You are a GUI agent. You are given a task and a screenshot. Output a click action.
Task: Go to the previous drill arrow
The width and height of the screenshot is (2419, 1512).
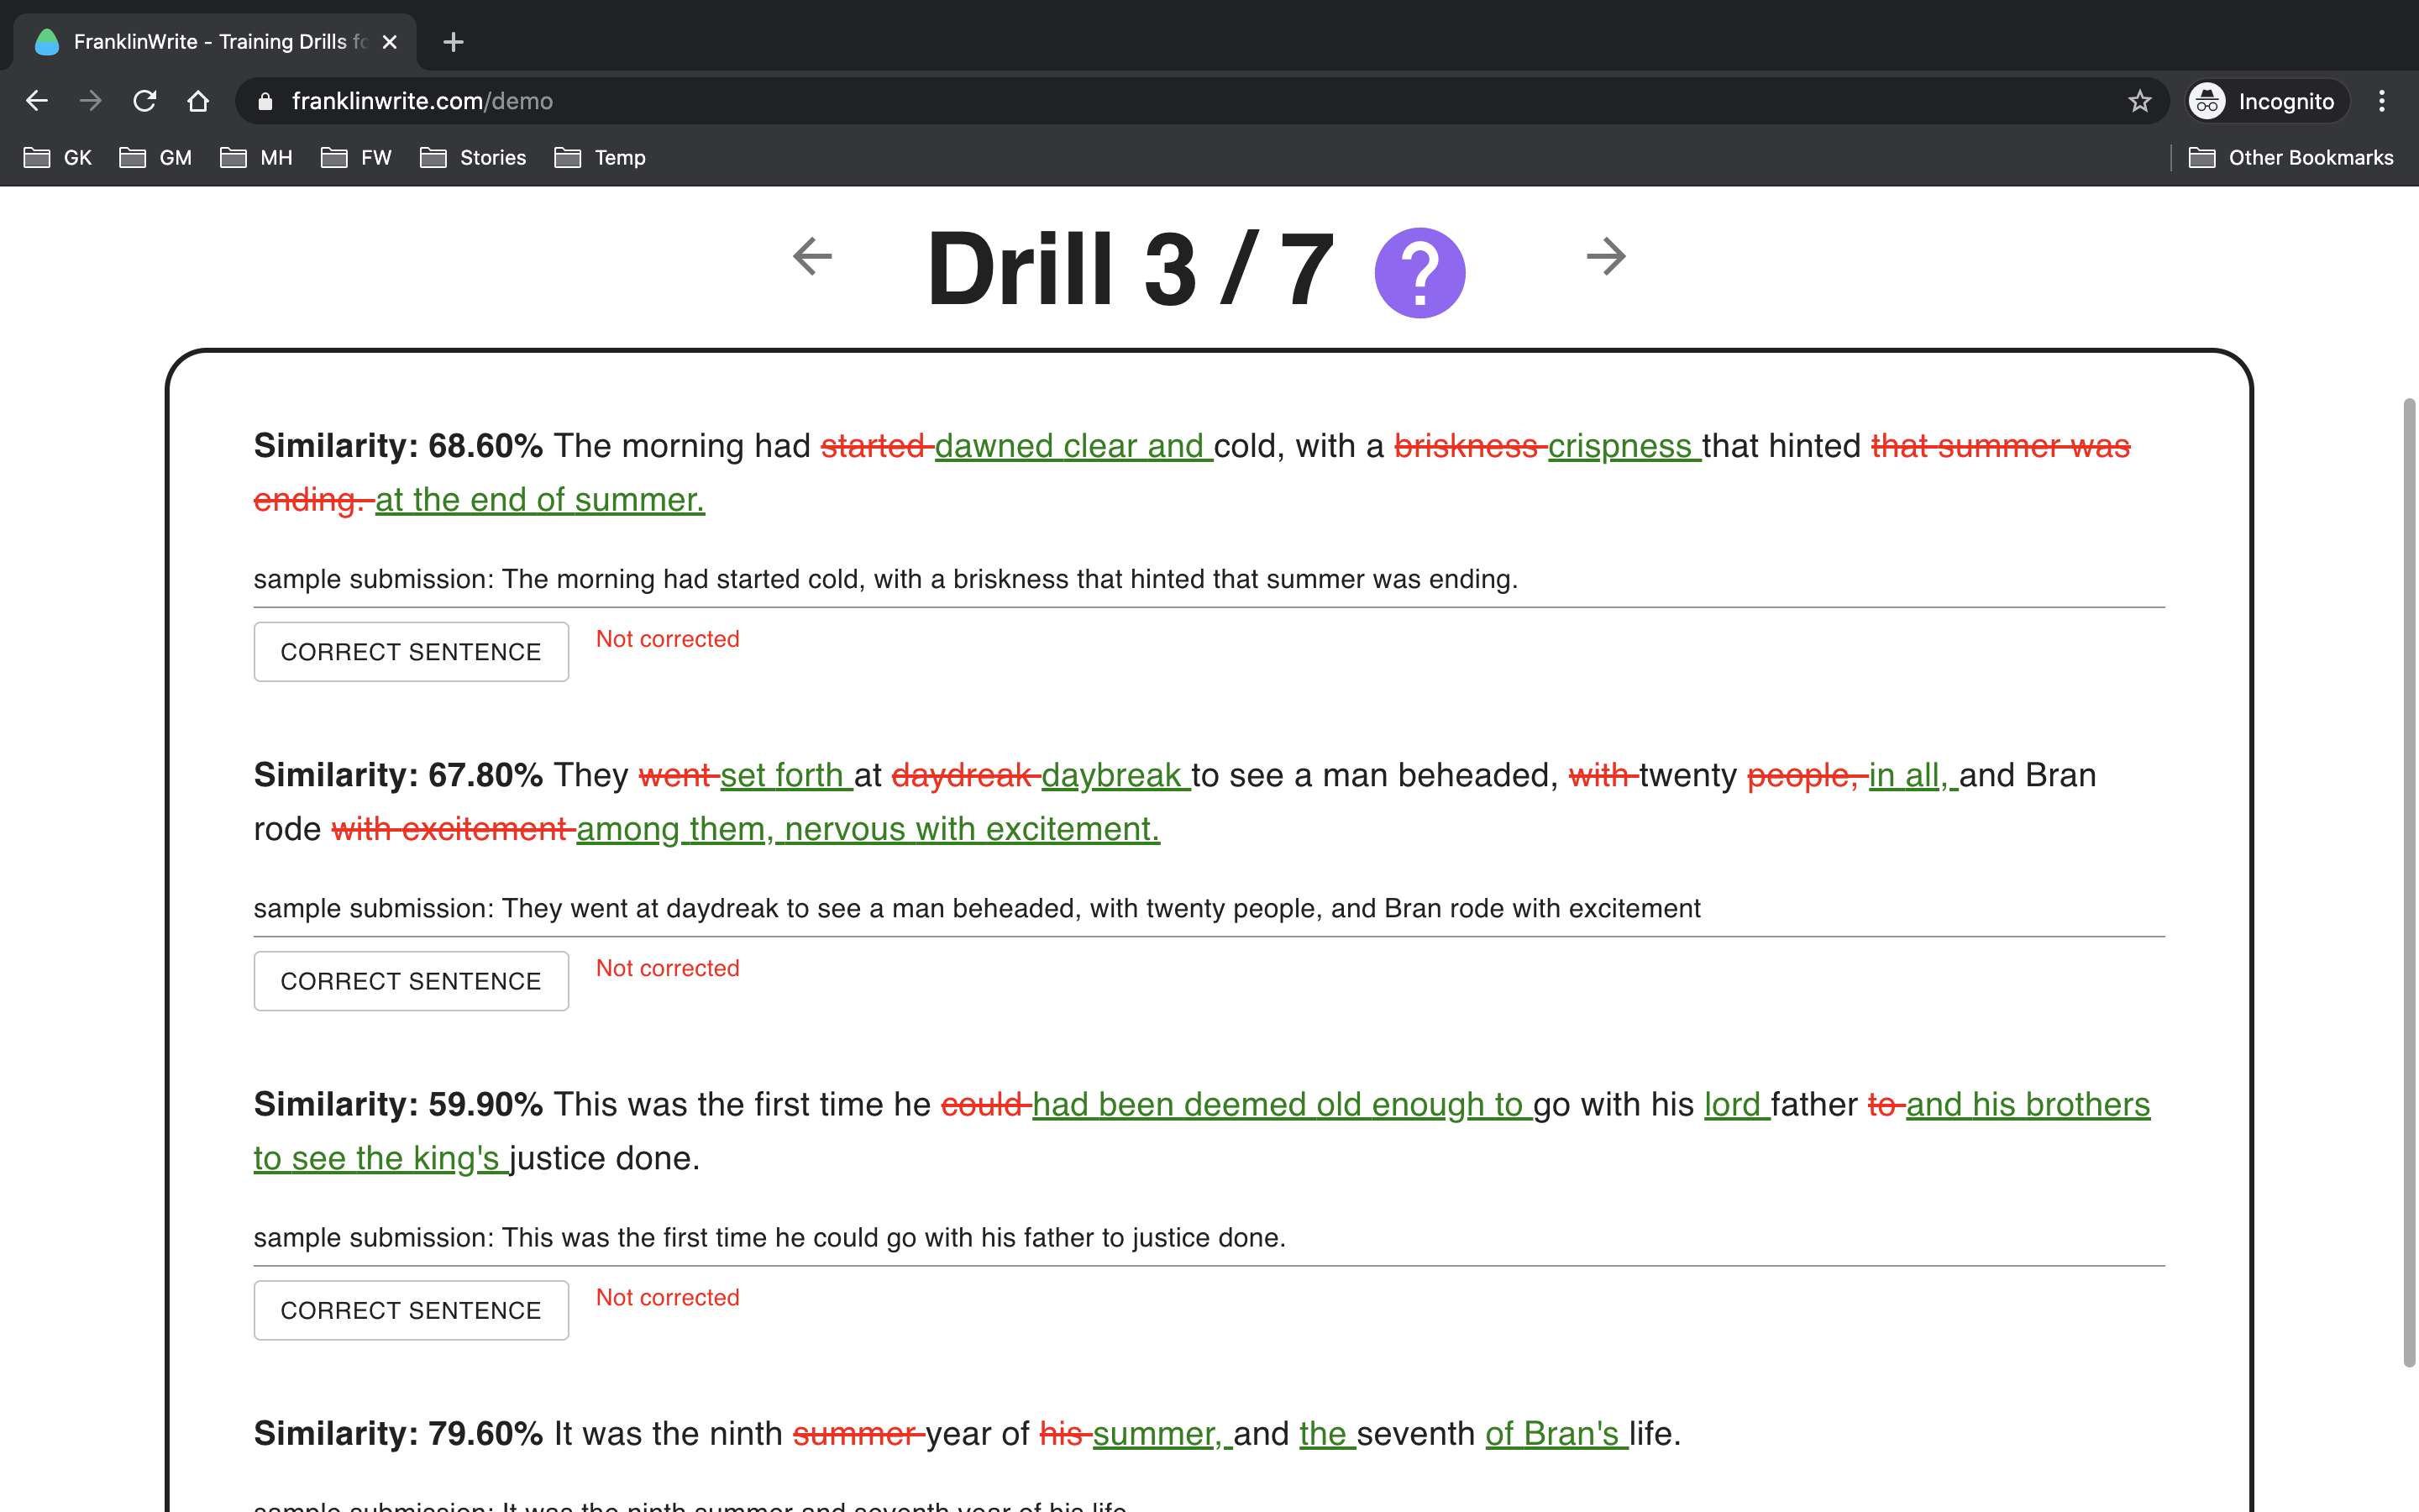click(x=811, y=256)
